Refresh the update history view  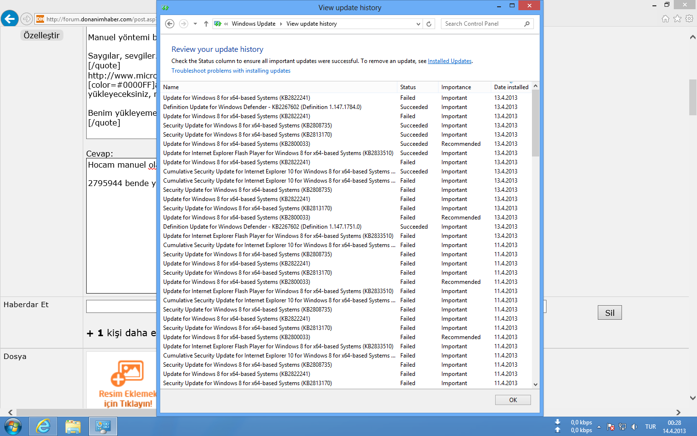pyautogui.click(x=429, y=24)
